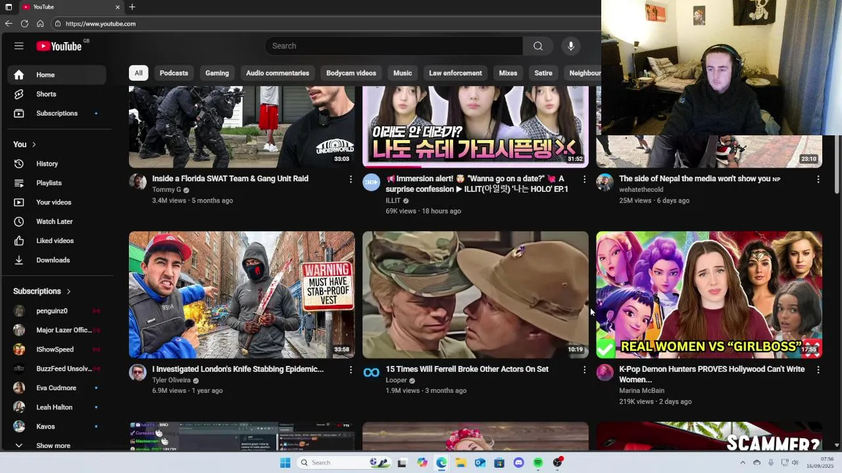The image size is (842, 473).
Task: Open Tommy G channel avatar
Action: tap(137, 182)
